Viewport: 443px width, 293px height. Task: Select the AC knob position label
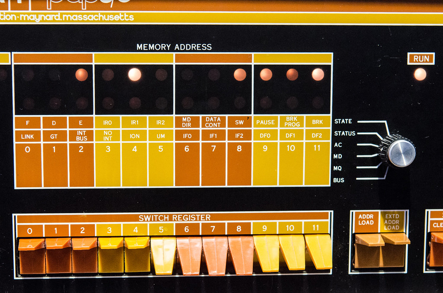[x=338, y=145]
